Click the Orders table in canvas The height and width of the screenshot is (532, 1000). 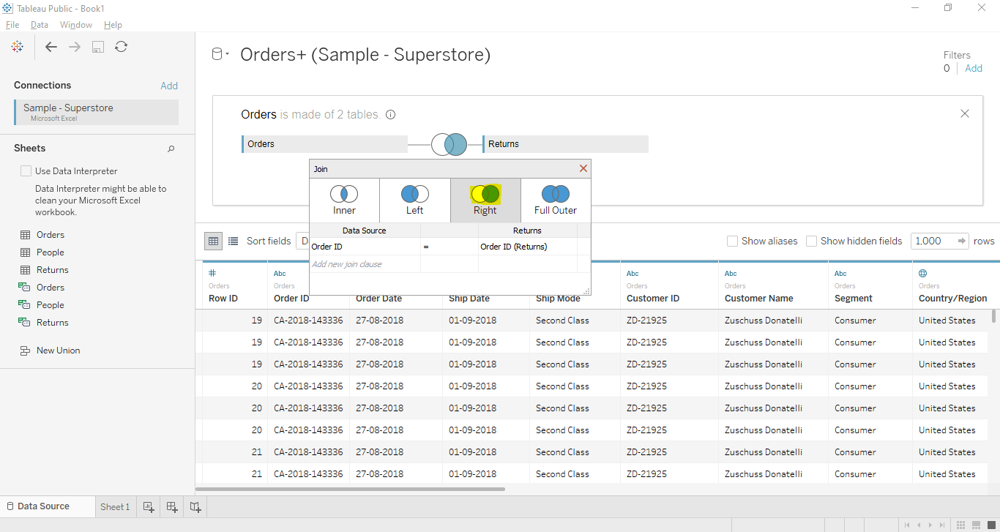point(324,144)
